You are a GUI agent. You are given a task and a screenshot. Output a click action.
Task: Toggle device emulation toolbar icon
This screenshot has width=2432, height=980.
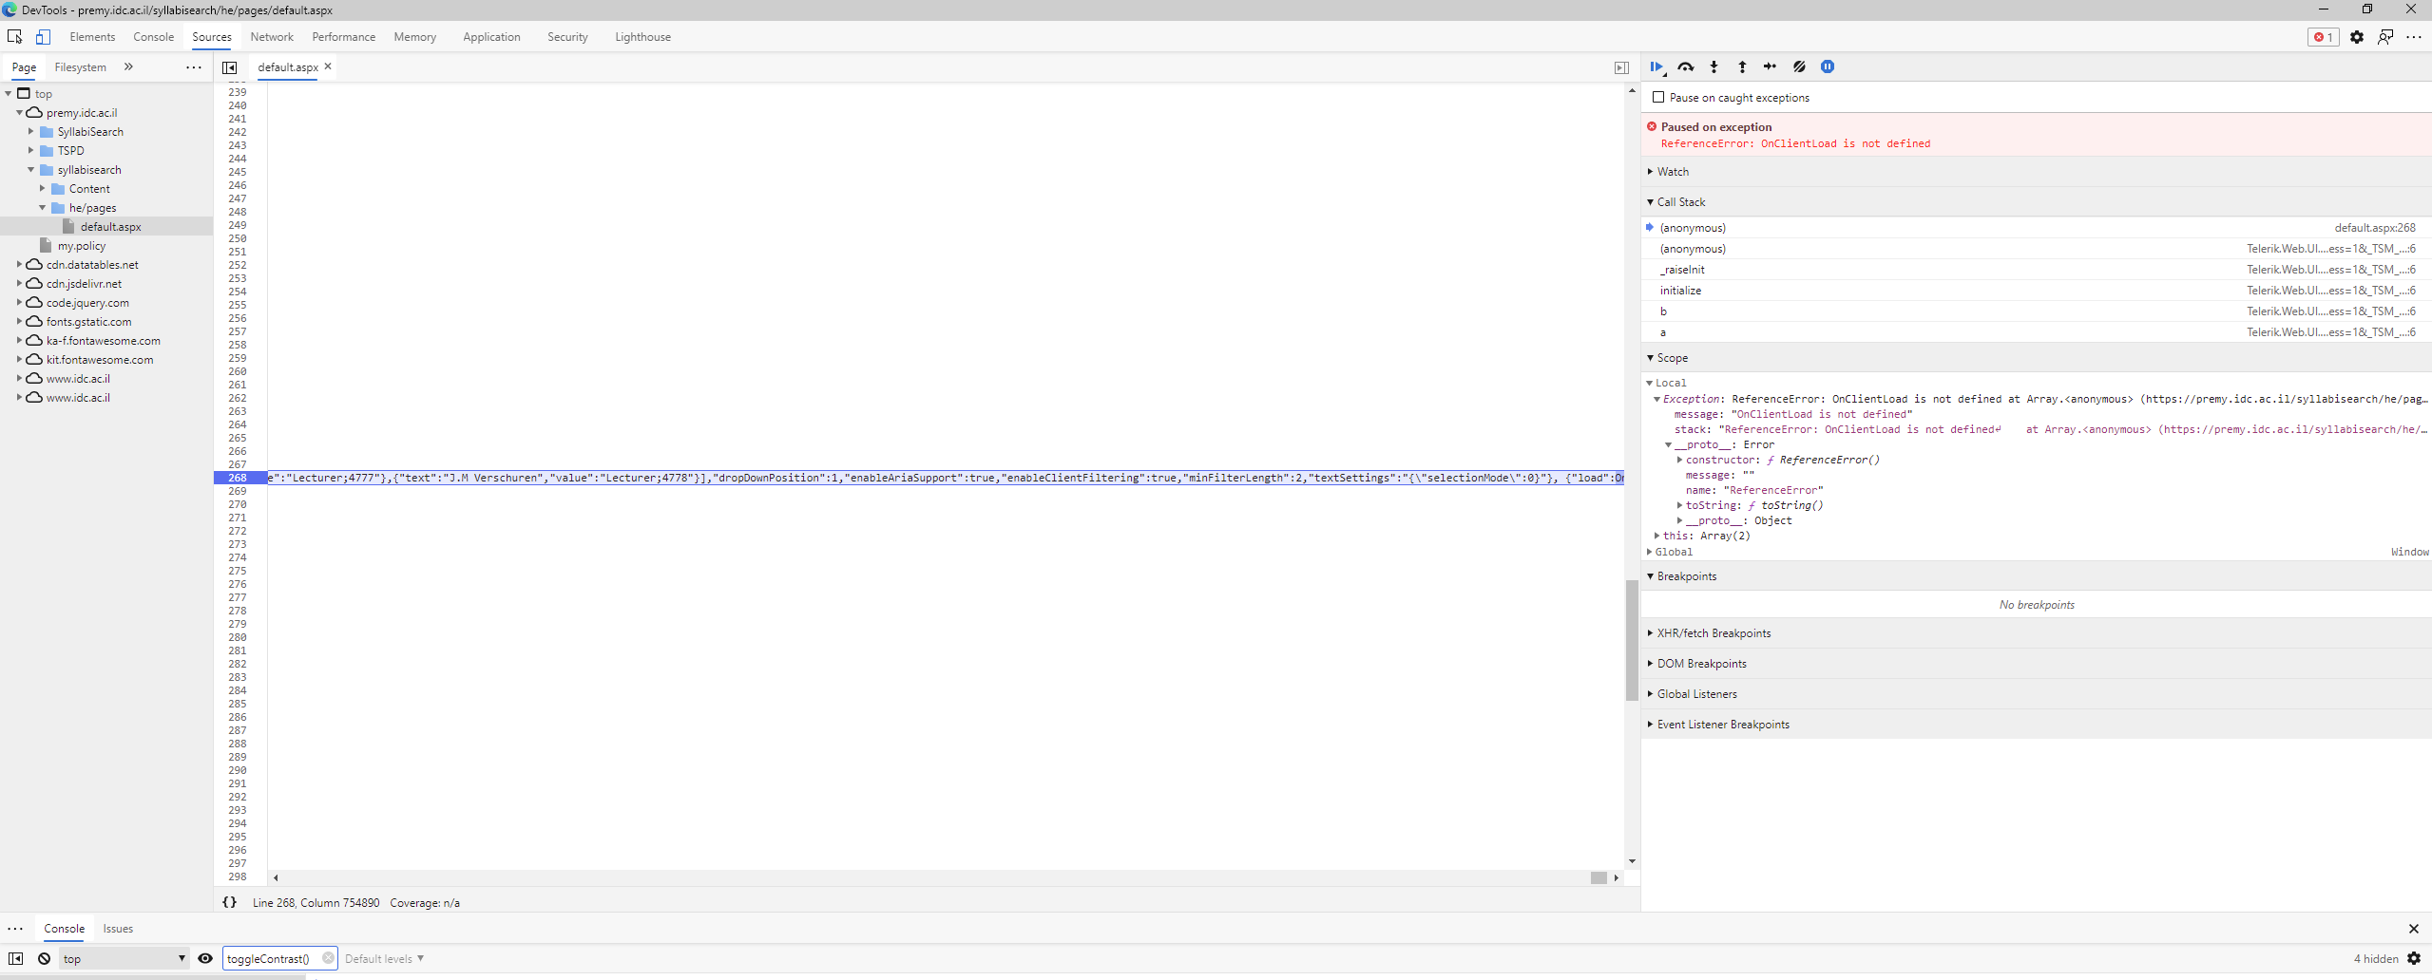click(x=44, y=37)
